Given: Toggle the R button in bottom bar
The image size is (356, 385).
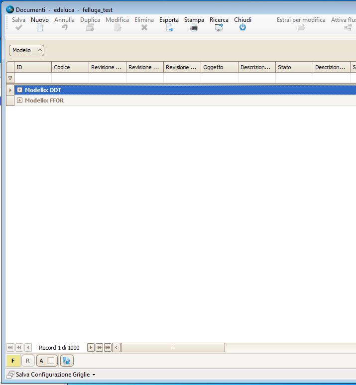Looking at the screenshot, I should coord(28,361).
